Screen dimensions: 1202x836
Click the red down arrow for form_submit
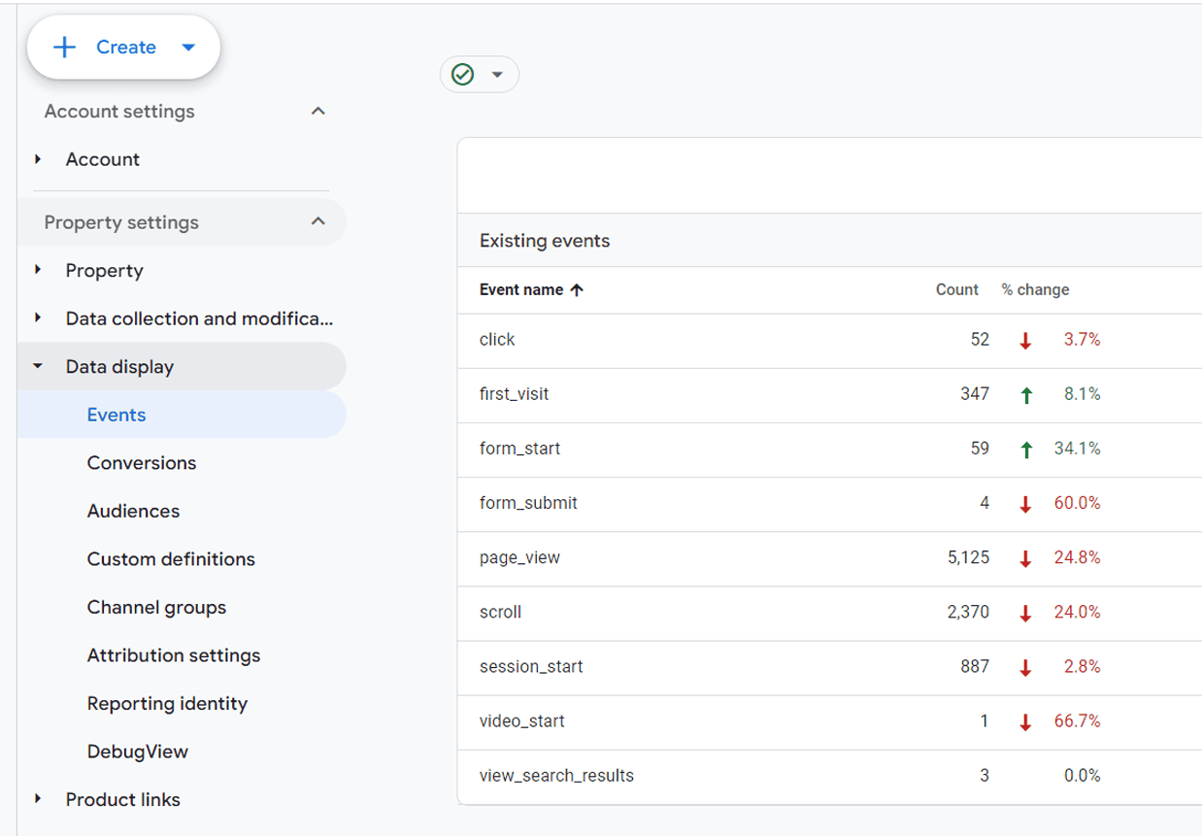(1025, 503)
